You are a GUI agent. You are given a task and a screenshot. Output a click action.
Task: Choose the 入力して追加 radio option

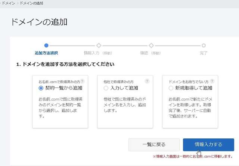tap(106, 88)
